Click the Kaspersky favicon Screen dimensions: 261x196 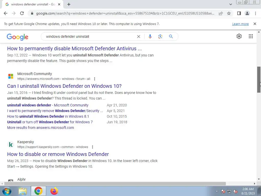pyautogui.click(x=11, y=144)
